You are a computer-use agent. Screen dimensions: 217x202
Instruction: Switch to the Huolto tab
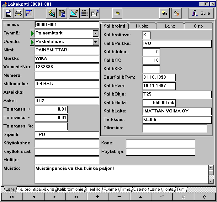142,26
